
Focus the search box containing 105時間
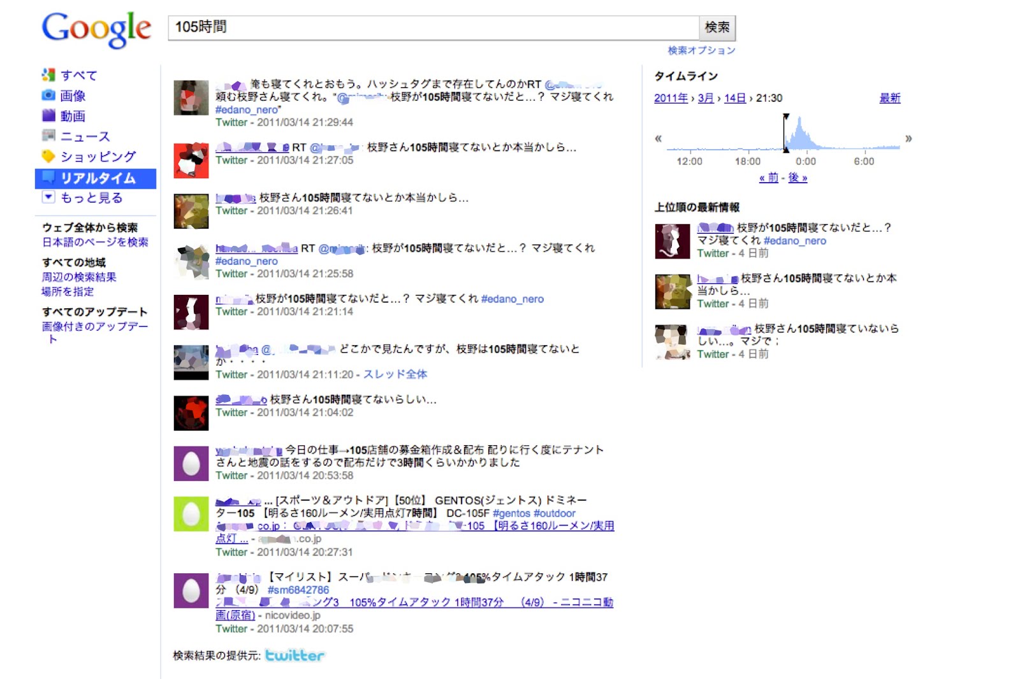(433, 27)
